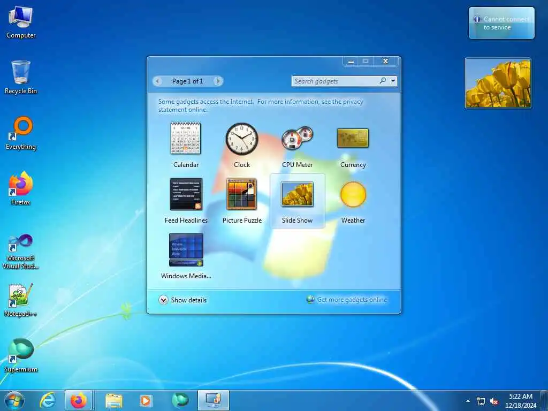Screen dimensions: 548x411
Task: Click the globe icon beside Get more gadgets
Action: pos(310,300)
